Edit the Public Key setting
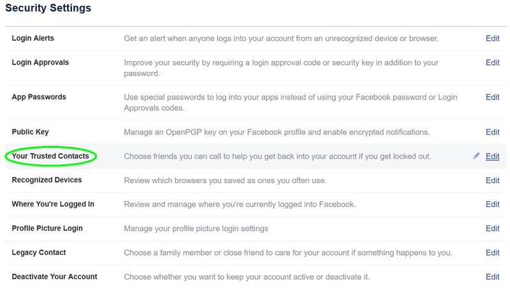510x288 pixels. pos(492,132)
